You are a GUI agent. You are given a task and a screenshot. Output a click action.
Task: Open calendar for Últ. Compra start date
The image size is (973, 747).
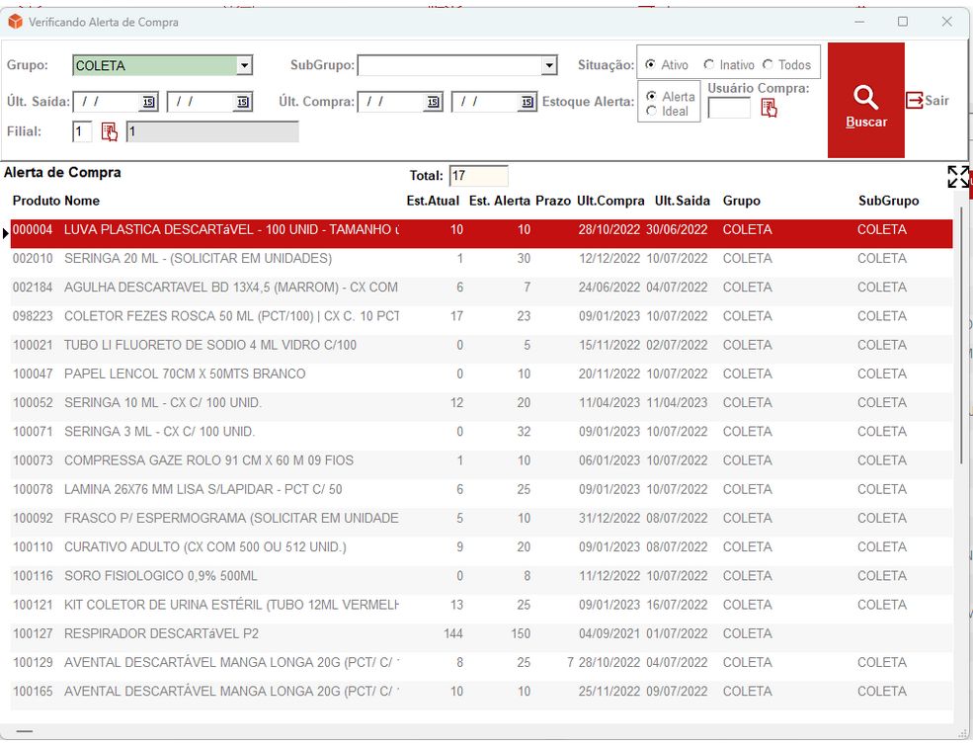click(x=434, y=102)
